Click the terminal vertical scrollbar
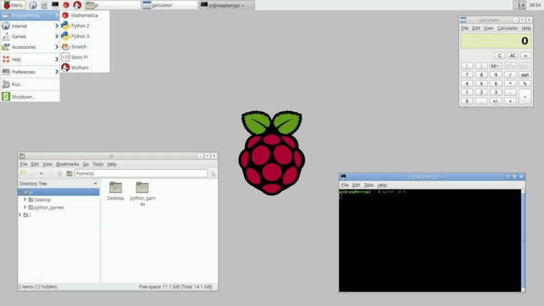 click(x=523, y=241)
